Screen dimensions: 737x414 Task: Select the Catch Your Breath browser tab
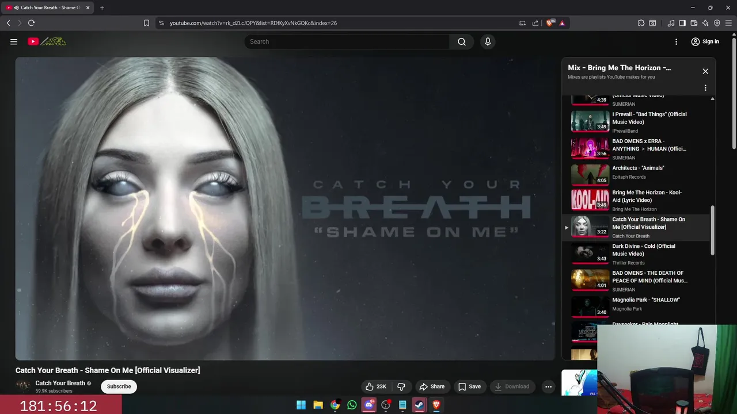[47, 7]
